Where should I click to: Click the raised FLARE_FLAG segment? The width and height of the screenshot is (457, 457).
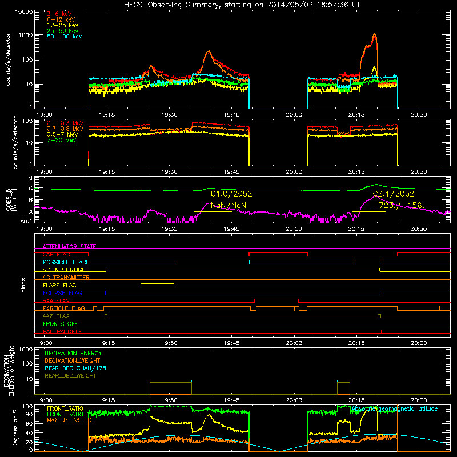pyautogui.click(x=158, y=283)
